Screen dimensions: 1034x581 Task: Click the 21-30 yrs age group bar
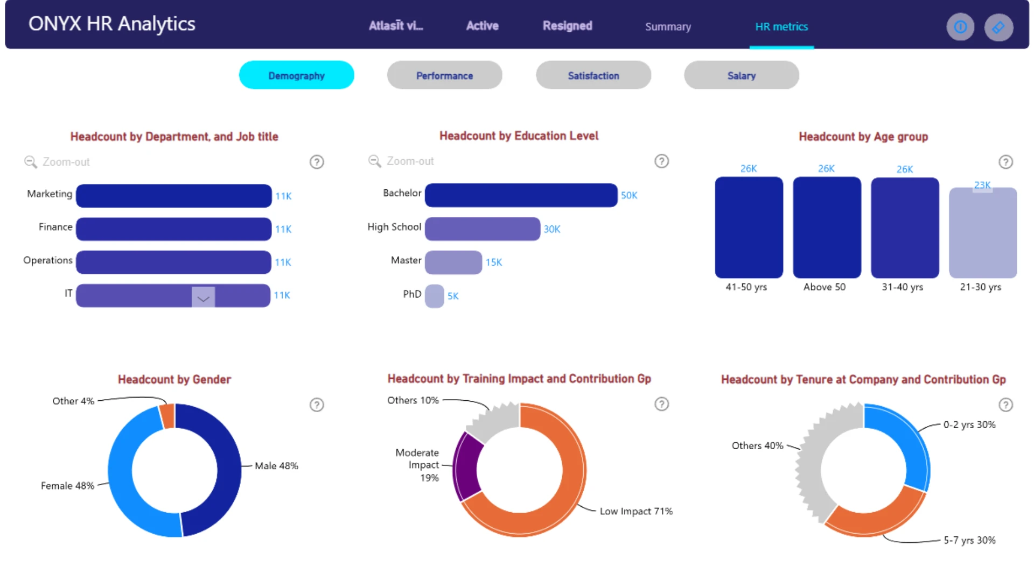[x=983, y=233]
